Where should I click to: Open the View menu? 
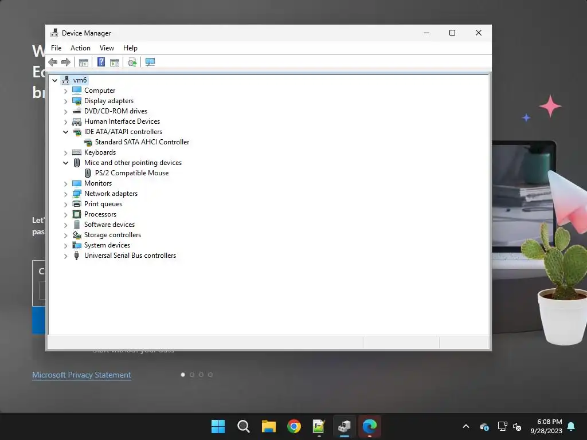click(x=107, y=48)
